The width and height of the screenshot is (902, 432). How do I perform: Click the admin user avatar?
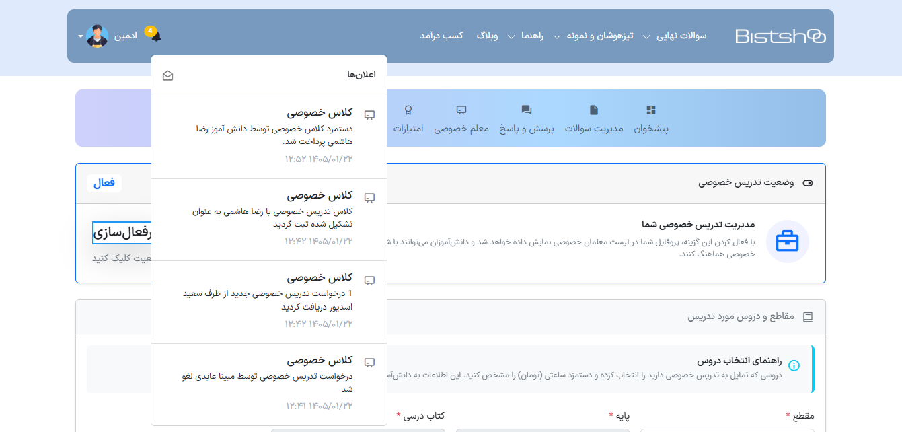click(97, 36)
